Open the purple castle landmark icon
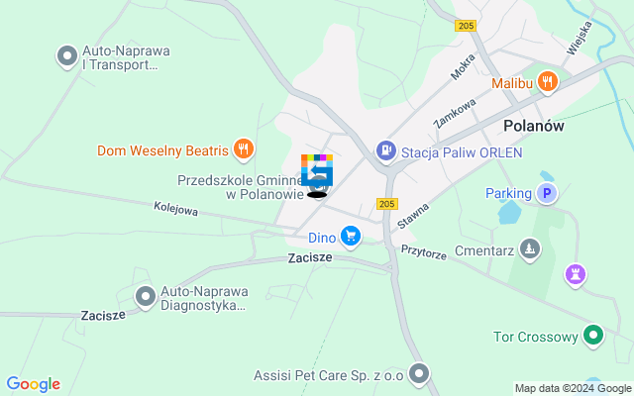This screenshot has height=396, width=634. 576,275
